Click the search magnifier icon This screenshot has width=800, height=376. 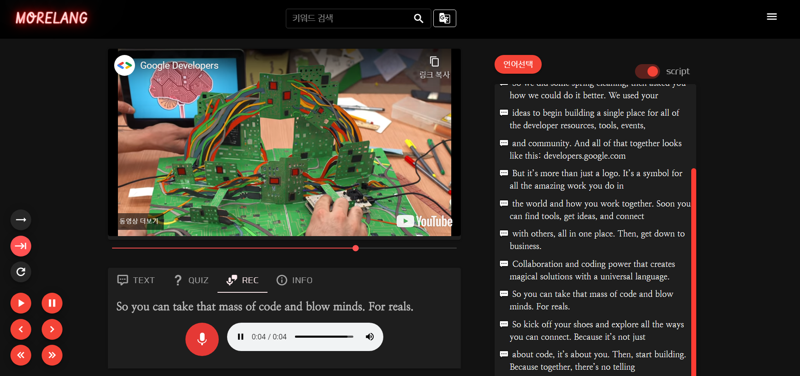click(x=419, y=18)
